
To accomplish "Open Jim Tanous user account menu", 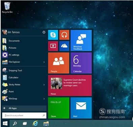I will pos(11,32).
